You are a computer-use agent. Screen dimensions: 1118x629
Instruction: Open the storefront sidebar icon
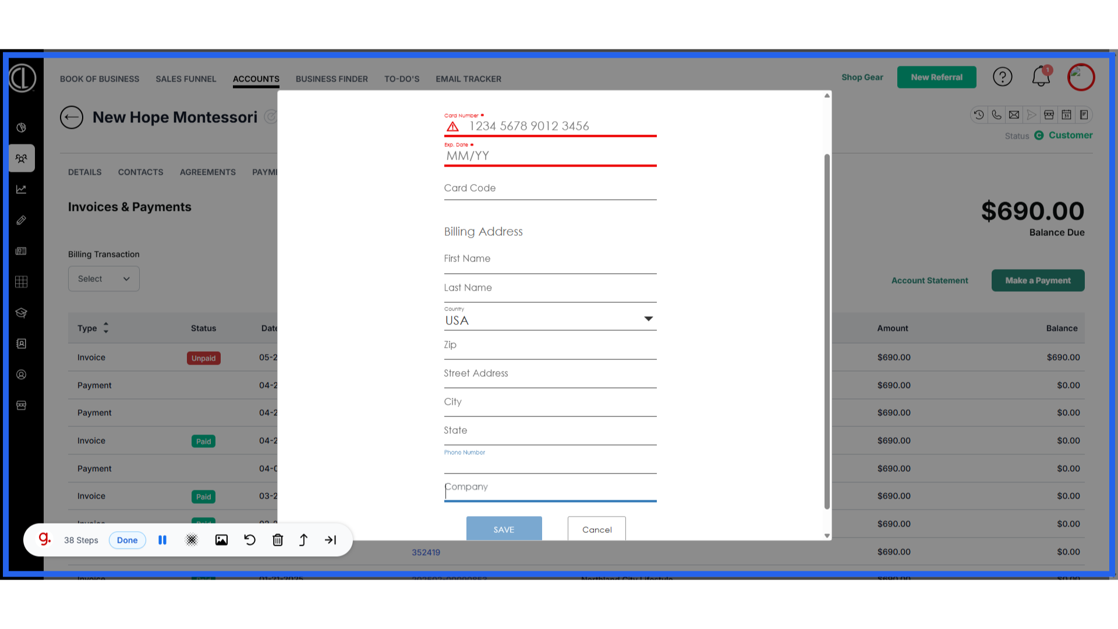point(22,405)
